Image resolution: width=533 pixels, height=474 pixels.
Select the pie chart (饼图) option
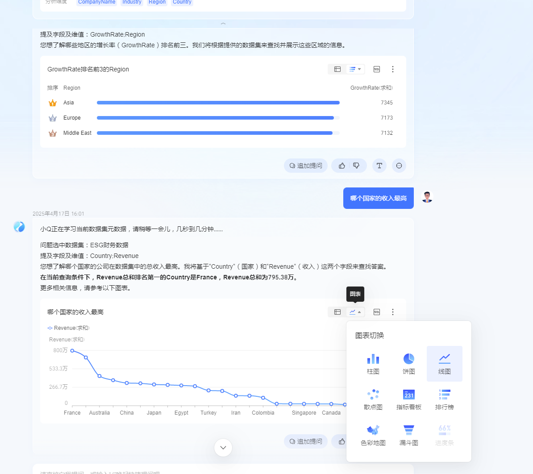point(408,364)
